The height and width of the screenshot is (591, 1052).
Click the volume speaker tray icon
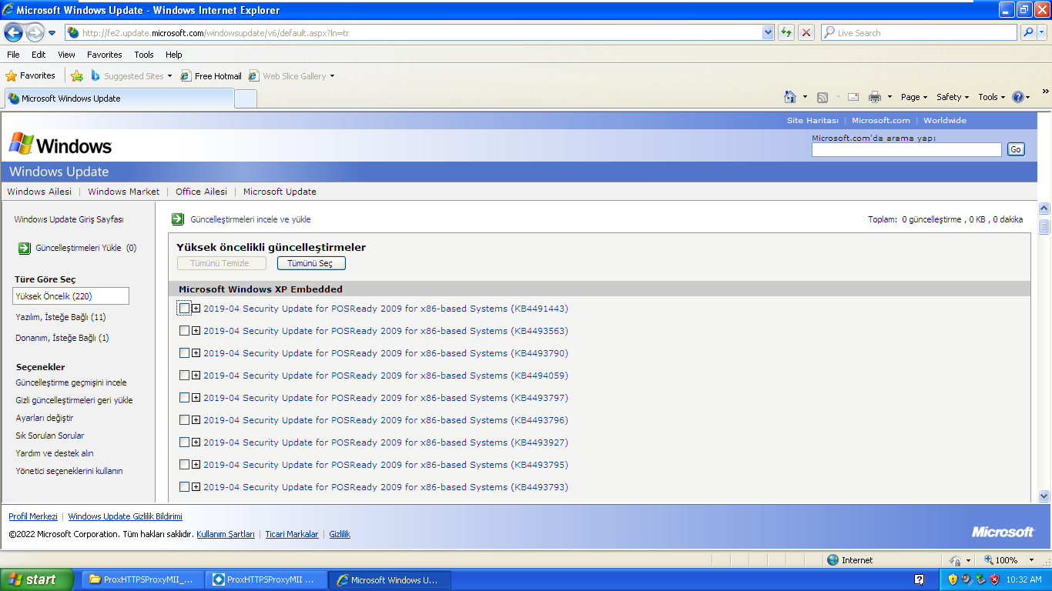967,579
